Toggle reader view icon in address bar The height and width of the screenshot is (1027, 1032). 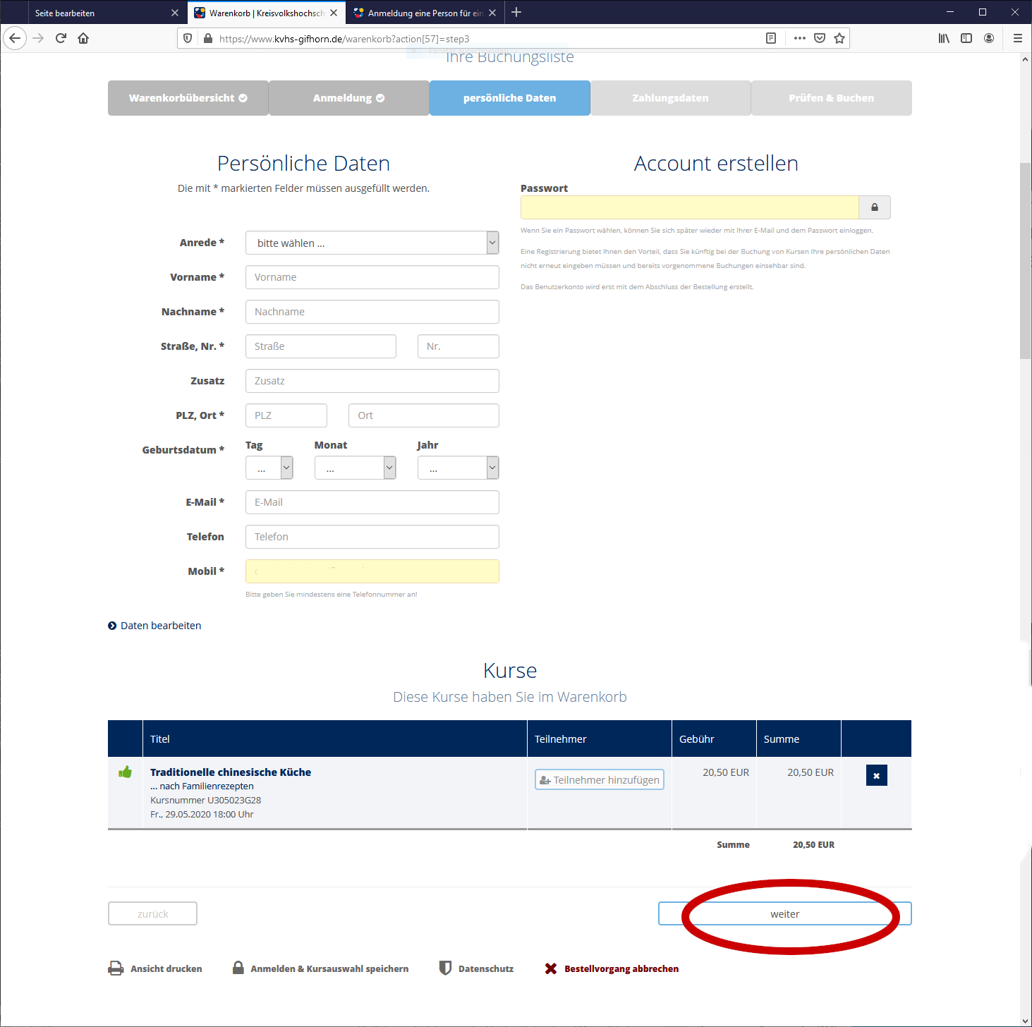(771, 39)
